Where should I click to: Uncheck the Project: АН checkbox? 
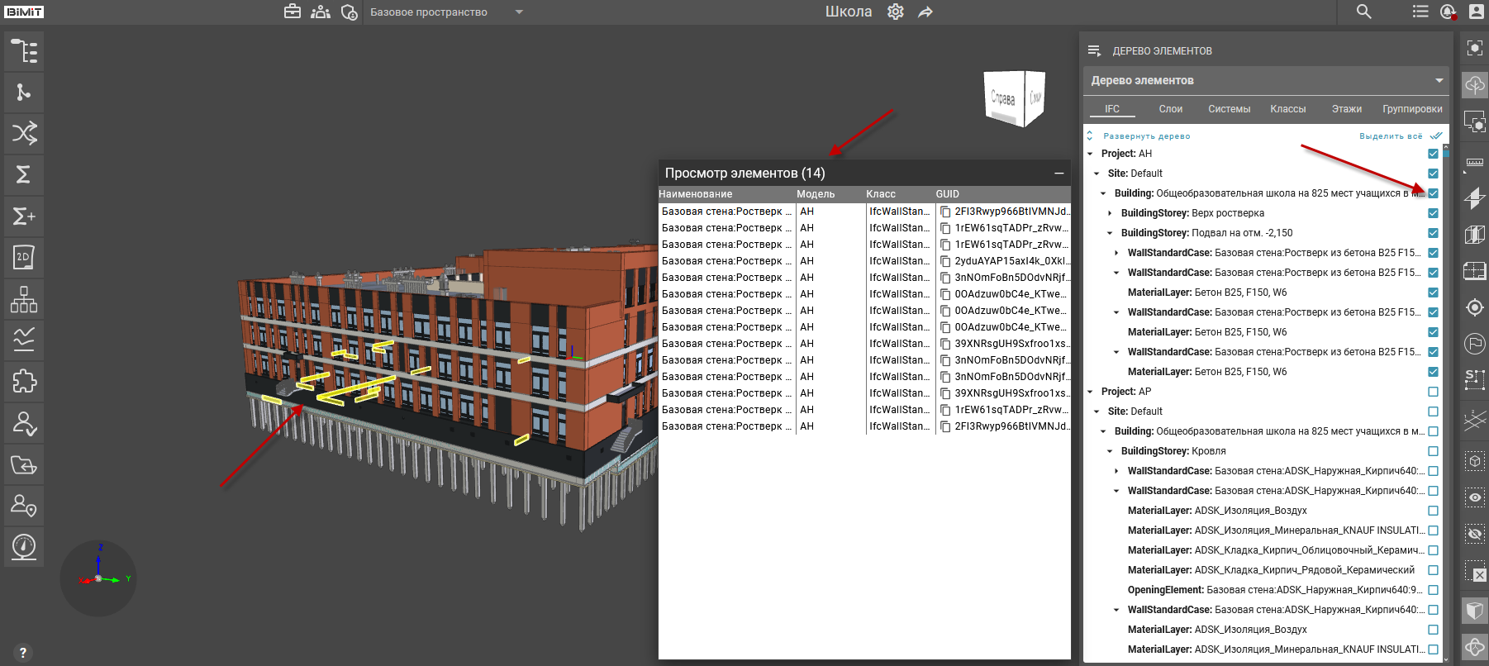1433,154
